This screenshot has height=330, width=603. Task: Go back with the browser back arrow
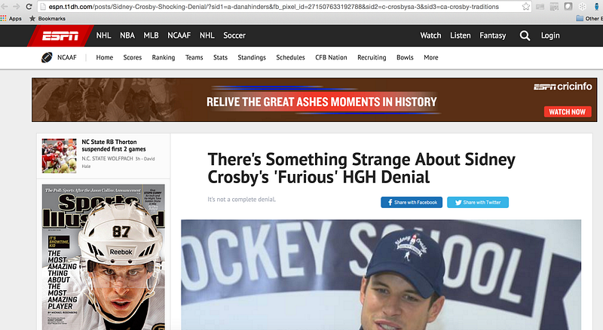(5, 7)
